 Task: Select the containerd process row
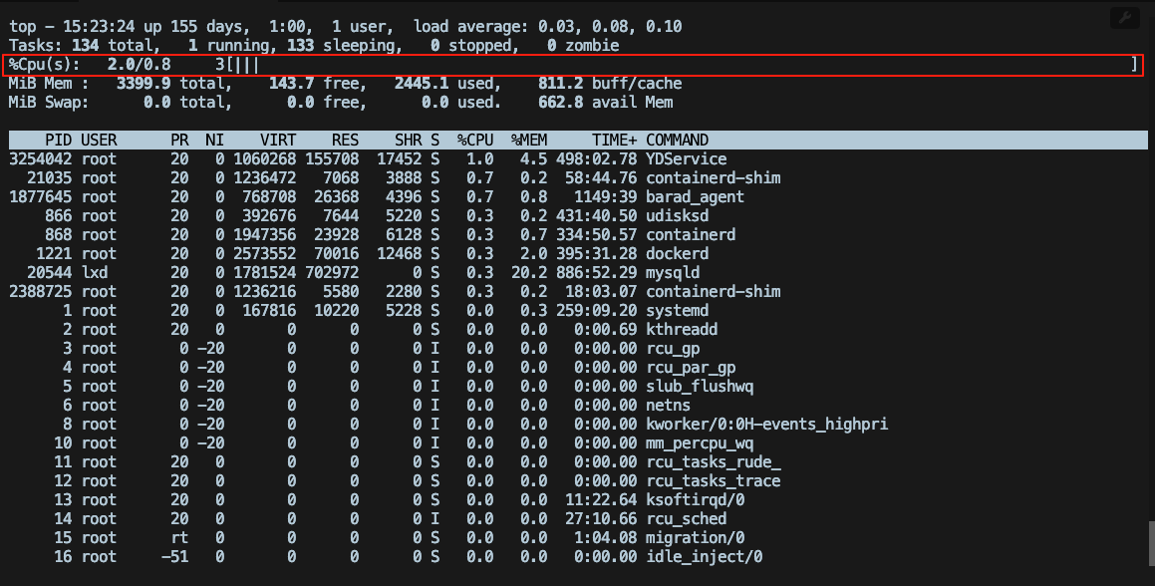[399, 234]
